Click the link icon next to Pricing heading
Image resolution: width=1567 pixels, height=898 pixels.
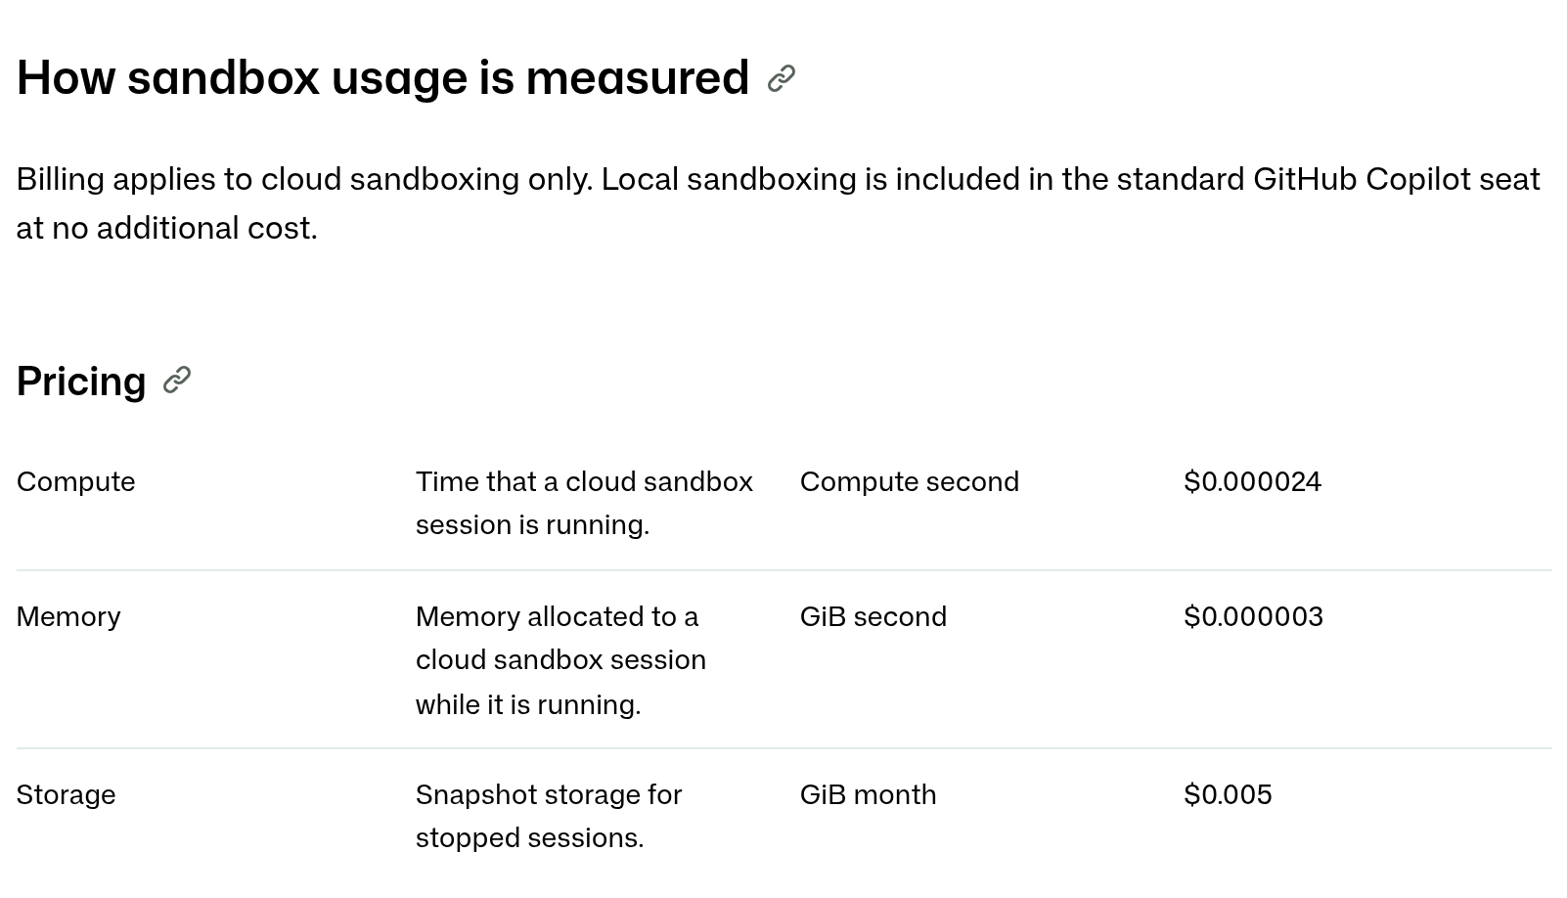click(176, 380)
